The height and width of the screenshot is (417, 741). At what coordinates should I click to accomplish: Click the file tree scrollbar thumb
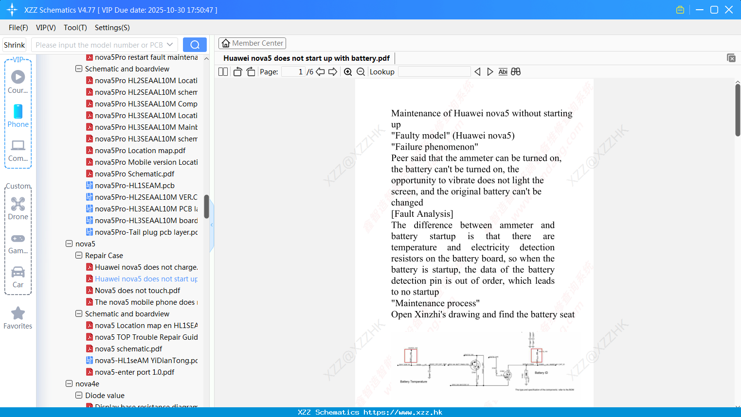(x=206, y=207)
